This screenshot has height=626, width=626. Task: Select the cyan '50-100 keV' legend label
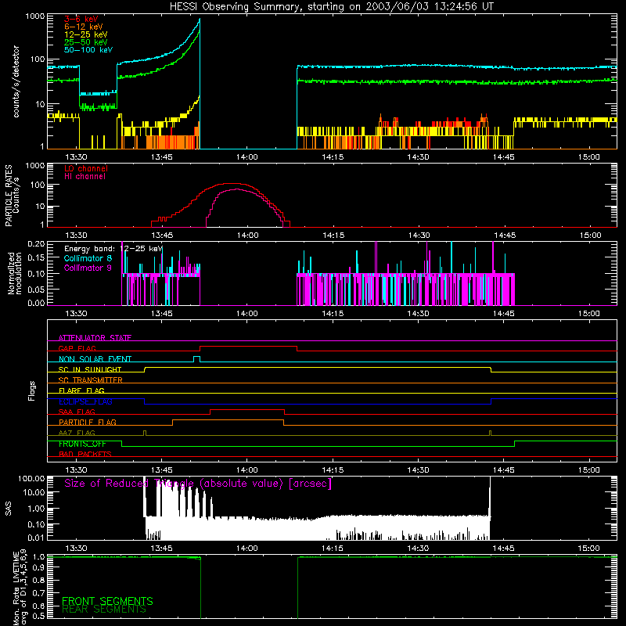click(88, 50)
